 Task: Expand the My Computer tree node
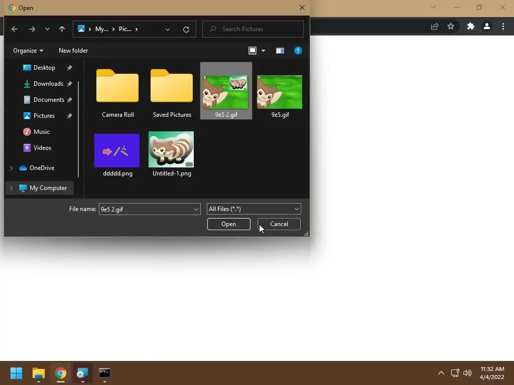[x=11, y=188]
